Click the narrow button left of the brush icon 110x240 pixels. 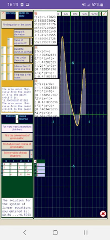coord(100,14)
